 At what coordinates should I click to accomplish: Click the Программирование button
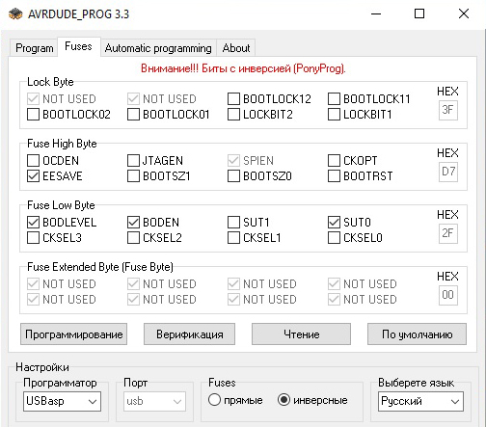point(73,334)
